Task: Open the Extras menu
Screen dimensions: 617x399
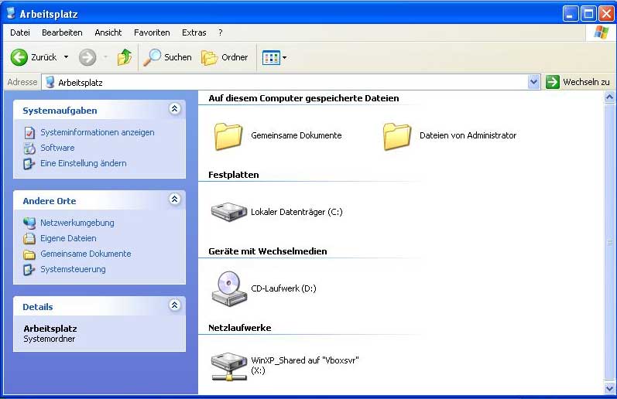Action: click(194, 32)
